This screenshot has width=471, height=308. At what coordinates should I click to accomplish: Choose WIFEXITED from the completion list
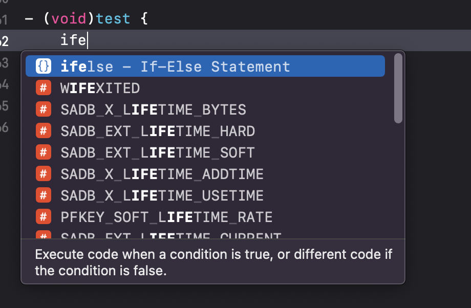100,88
